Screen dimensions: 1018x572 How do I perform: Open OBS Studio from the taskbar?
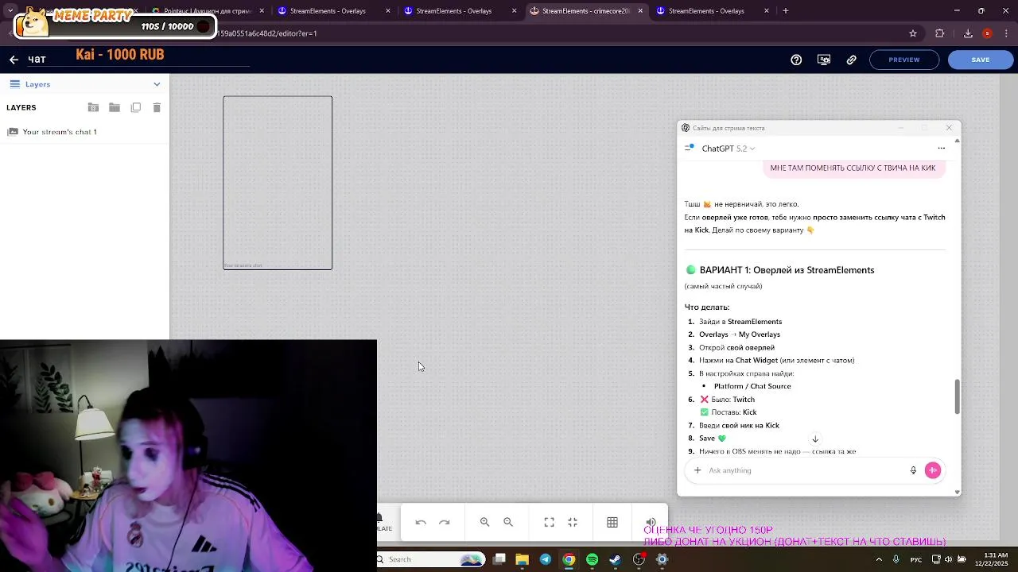pyautogui.click(x=639, y=559)
